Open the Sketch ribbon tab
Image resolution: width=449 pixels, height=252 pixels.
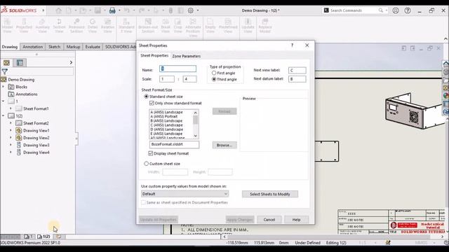click(55, 47)
